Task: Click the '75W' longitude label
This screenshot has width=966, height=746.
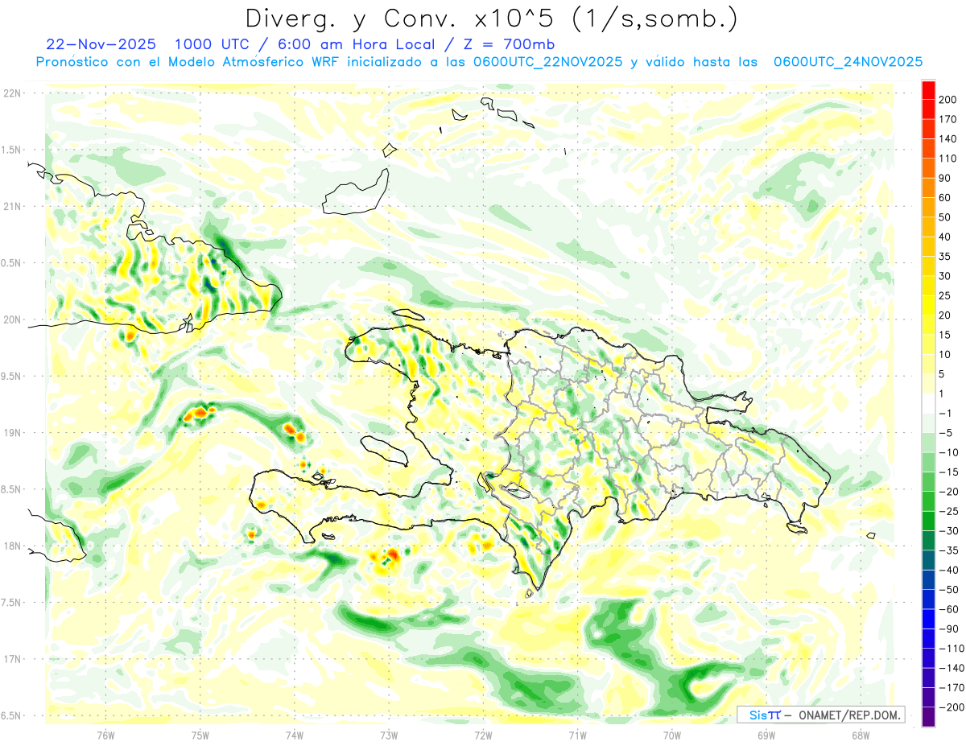Action: pyautogui.click(x=200, y=736)
